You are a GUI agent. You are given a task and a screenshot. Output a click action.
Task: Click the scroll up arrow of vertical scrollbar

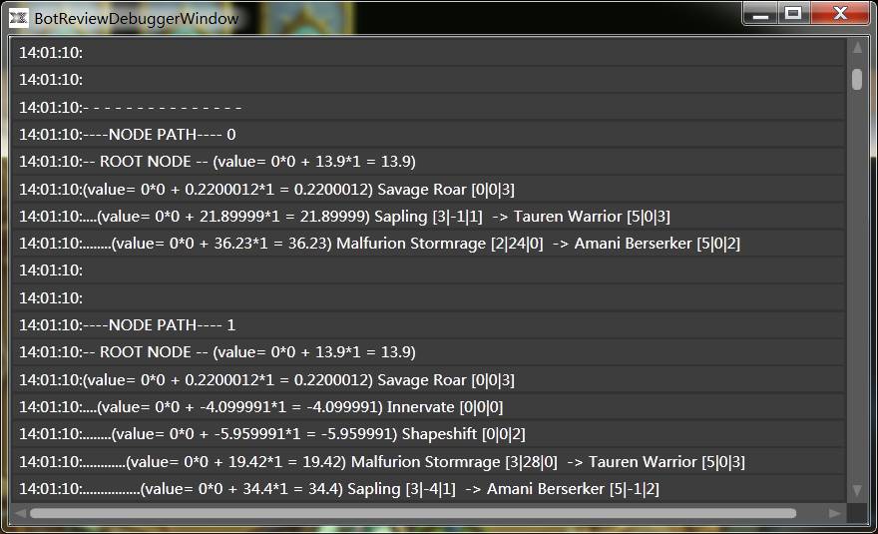[x=857, y=49]
